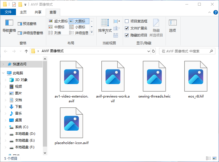The image size is (219, 162).
Task: Click Size all columns to fit icon
Action: pyautogui.click(x=116, y=35)
